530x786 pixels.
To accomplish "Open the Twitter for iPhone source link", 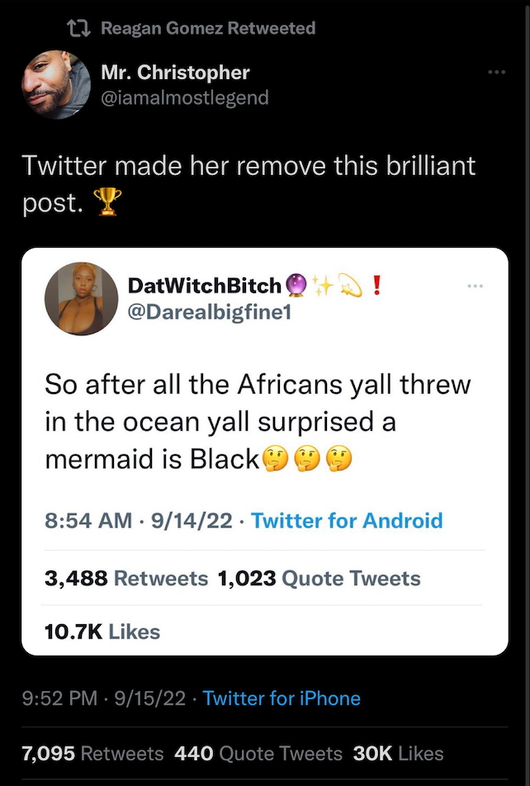I will pyautogui.click(x=282, y=698).
